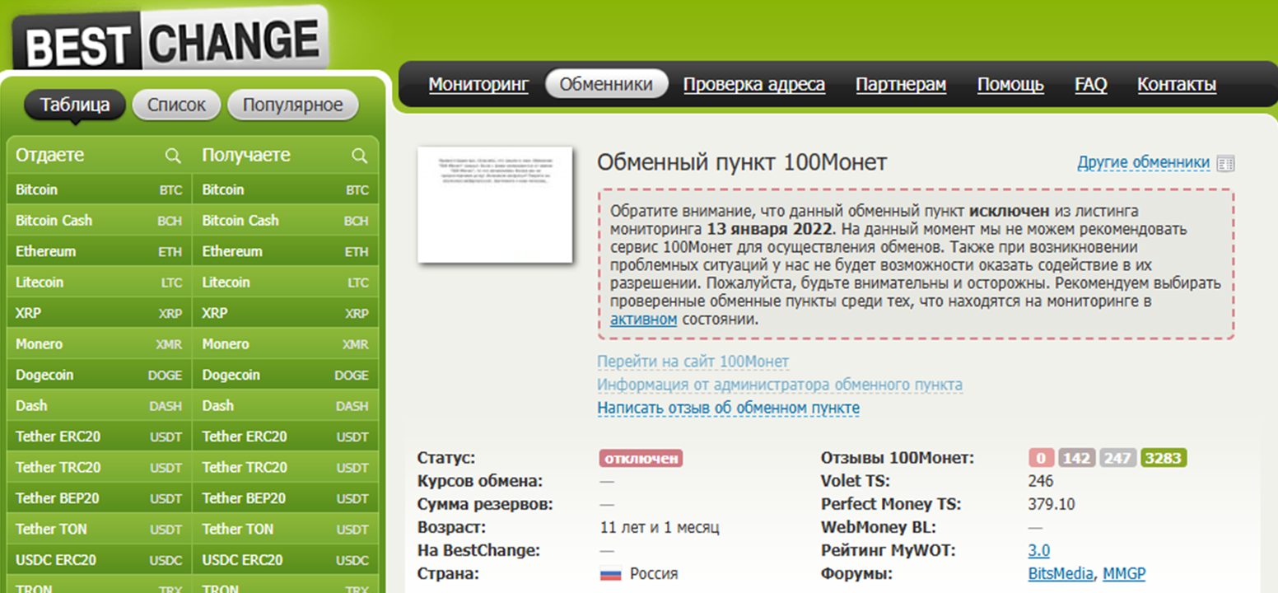Screen dimensions: 1278x593
Task: Select Tether BEP20 in Отдаете column
Action: tap(99, 498)
